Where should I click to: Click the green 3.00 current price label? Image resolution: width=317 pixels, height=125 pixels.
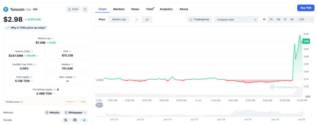pos(306,41)
